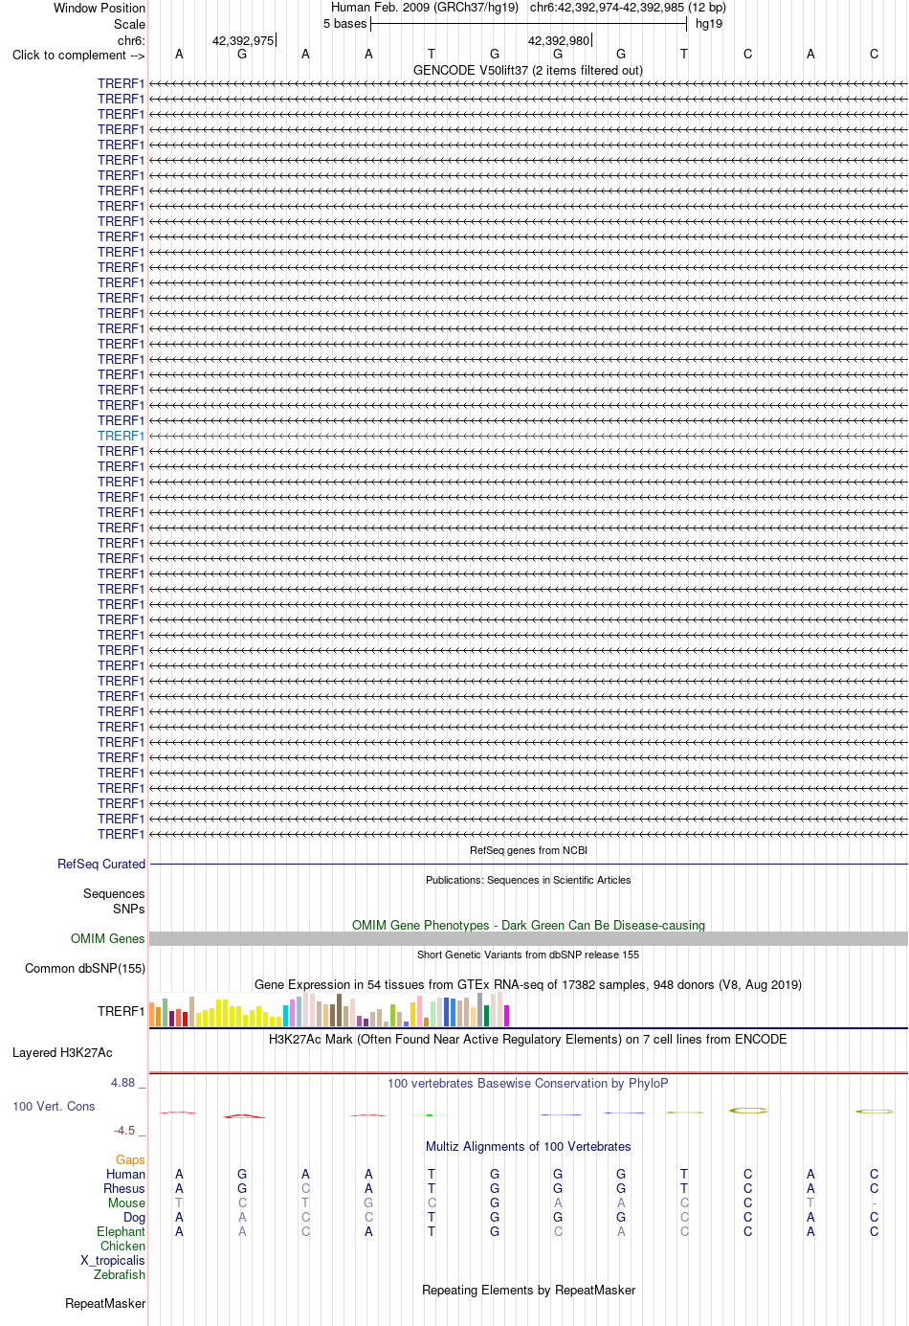Click the X_tropicalis alignment row label
909x1326 pixels.
click(x=113, y=1260)
